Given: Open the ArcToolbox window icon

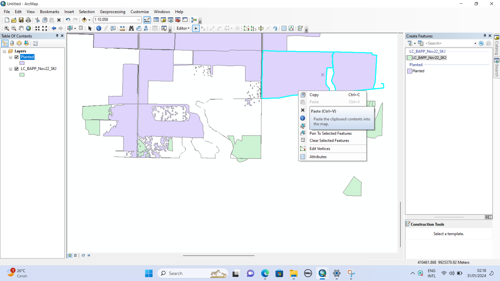Looking at the screenshot, I should 178,20.
